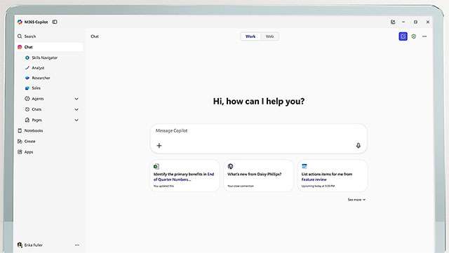Viewport: 449px width, 253px height.
Task: Toggle the sidebar collapse panel icon
Action: pyautogui.click(x=55, y=22)
